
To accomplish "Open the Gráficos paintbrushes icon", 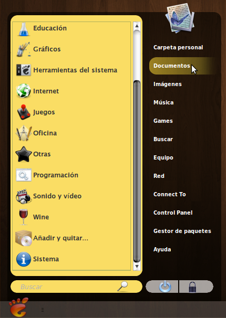I will point(24,49).
